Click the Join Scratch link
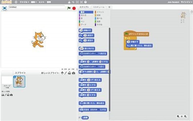The height and width of the screenshot is (121, 193). 173,2
